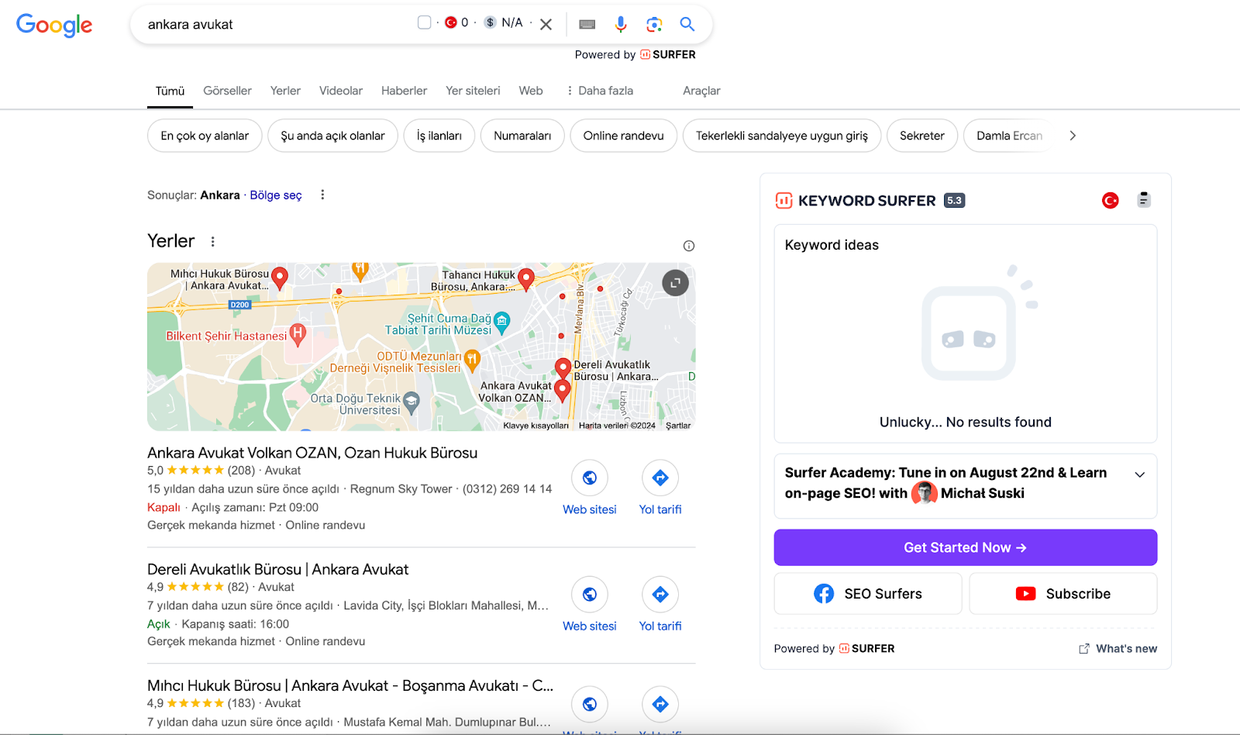Open Web sitesi icon for Ozan Hukuk Bürosu
The width and height of the screenshot is (1240, 735).
[590, 478]
